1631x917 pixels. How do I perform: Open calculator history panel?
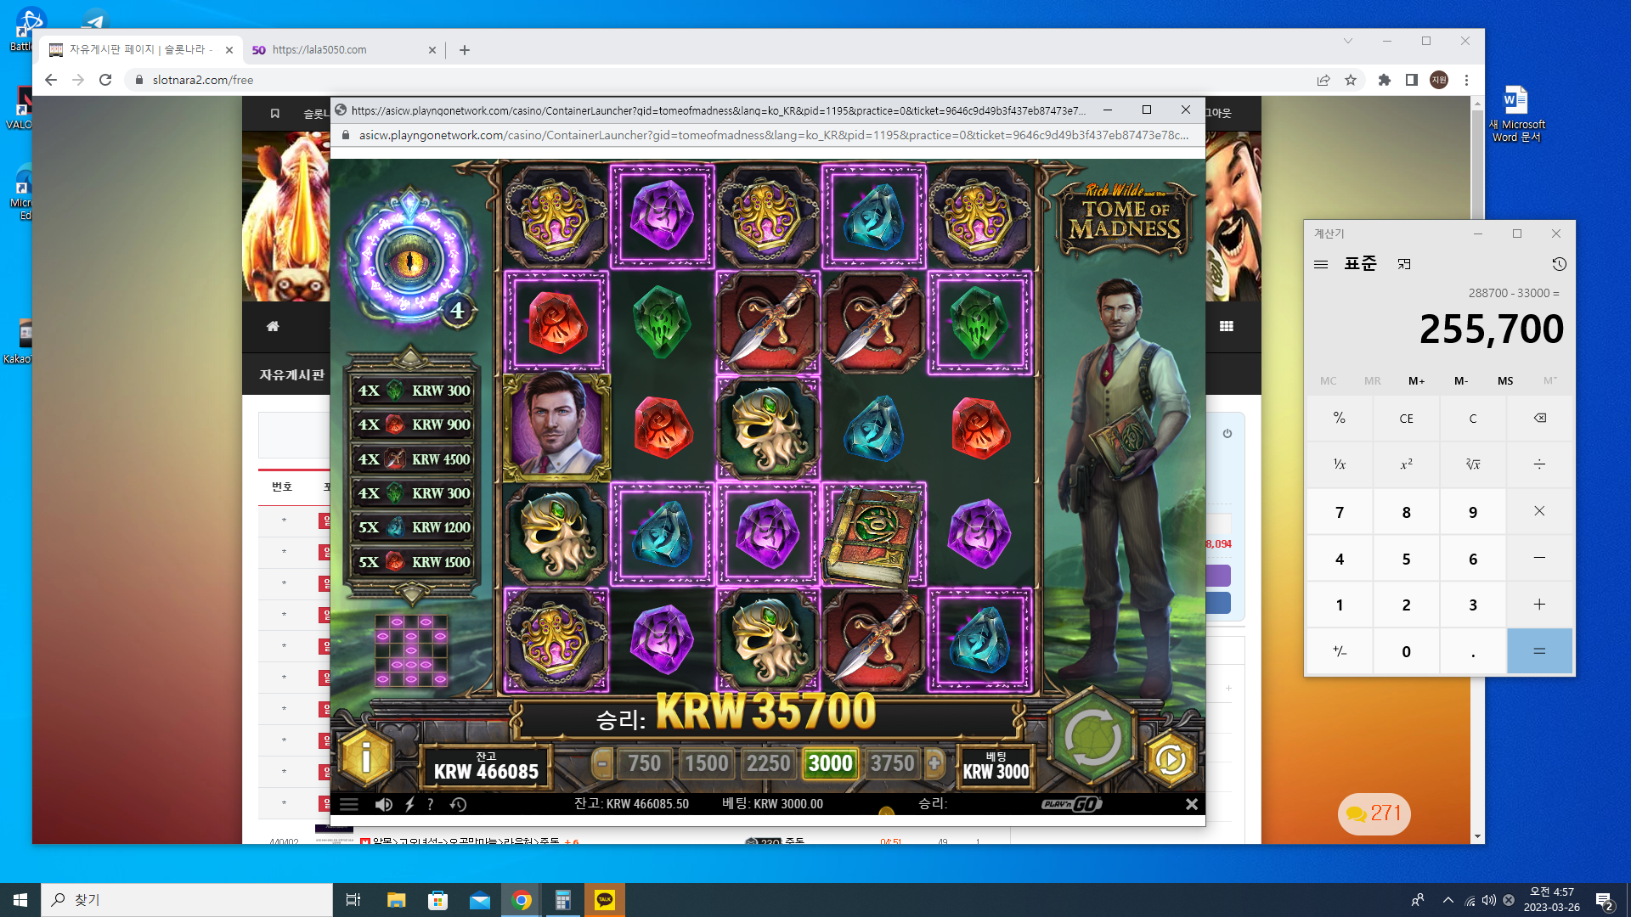1559,264
